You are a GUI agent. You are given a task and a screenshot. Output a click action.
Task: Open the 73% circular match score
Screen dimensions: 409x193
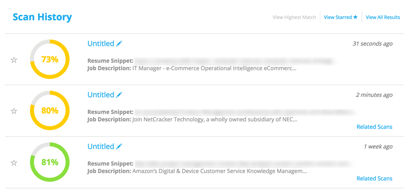tap(49, 59)
